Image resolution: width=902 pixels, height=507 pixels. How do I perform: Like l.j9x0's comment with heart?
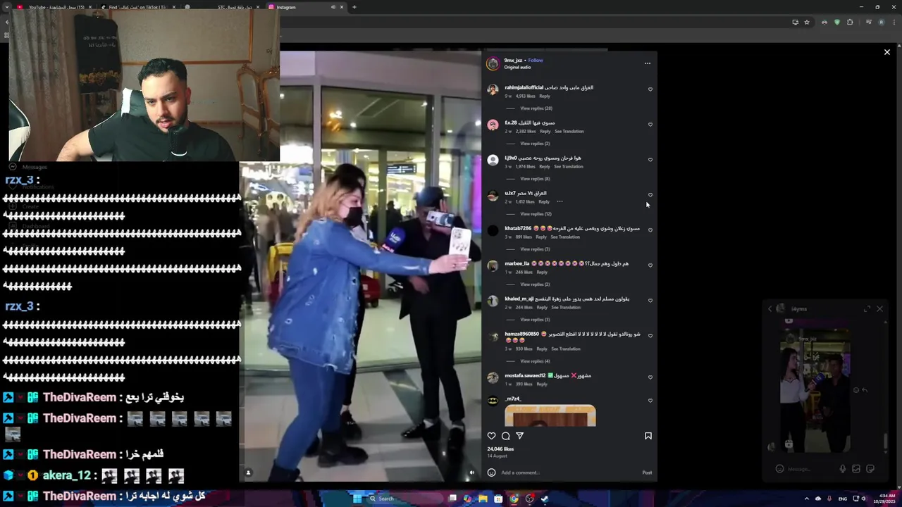[x=650, y=160]
